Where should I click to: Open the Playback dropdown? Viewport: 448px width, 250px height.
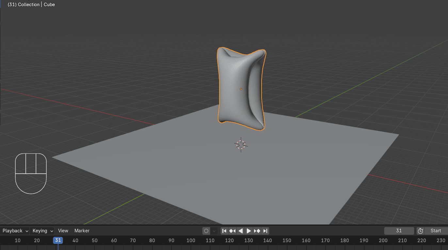(x=15, y=231)
